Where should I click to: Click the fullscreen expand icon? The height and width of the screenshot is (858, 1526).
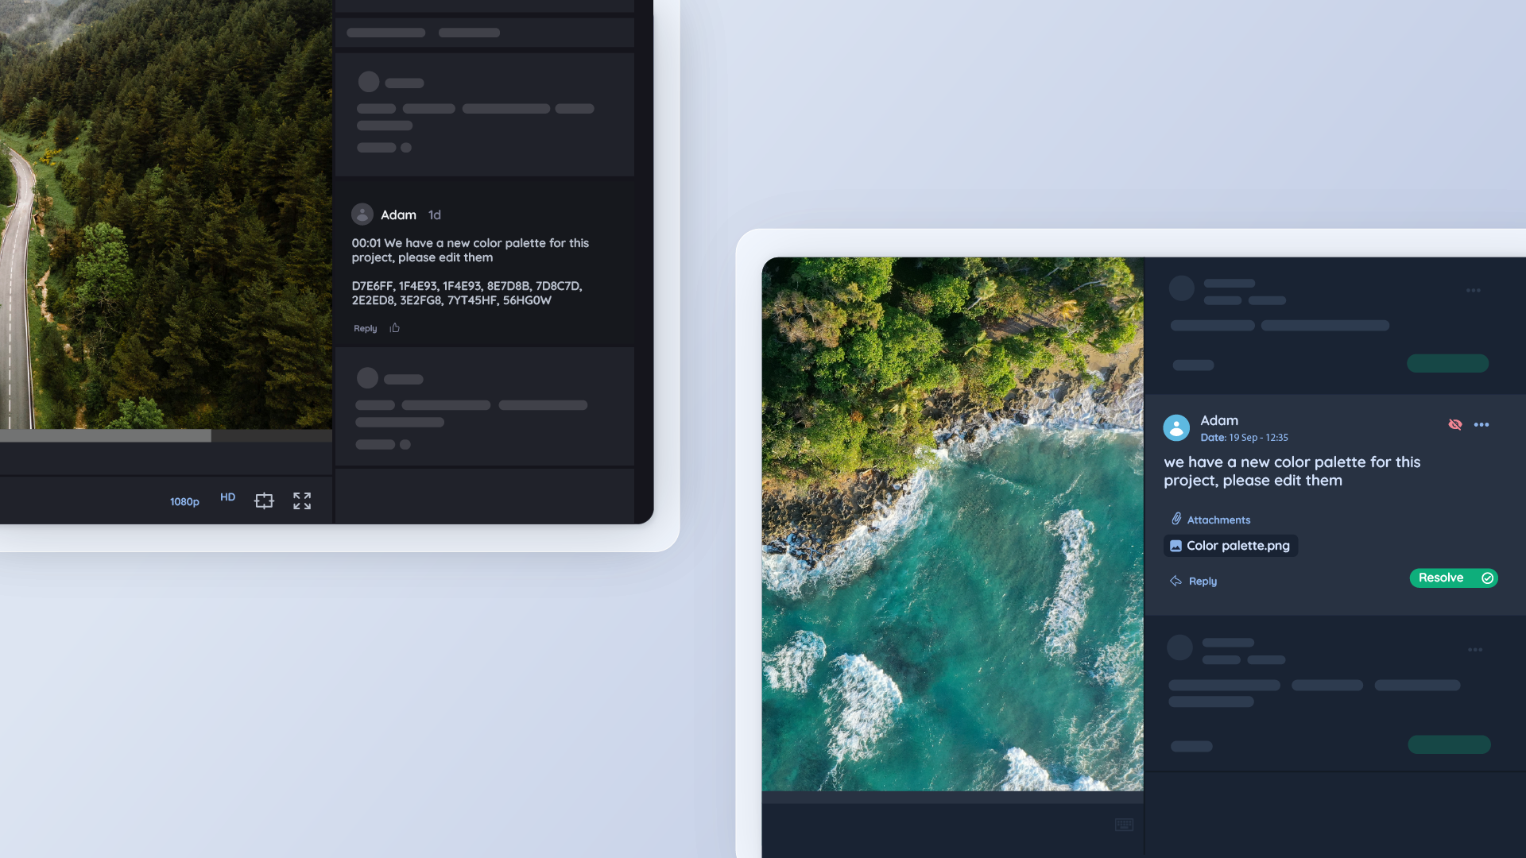(302, 500)
